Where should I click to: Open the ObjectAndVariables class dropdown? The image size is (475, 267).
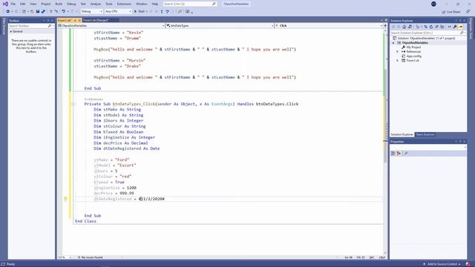(111, 26)
